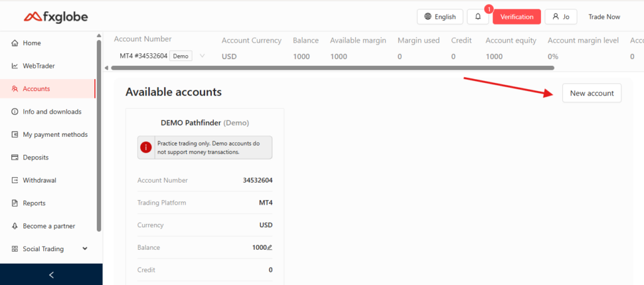Go to Deposits page
Image resolution: width=644 pixels, height=285 pixels.
coord(47,158)
